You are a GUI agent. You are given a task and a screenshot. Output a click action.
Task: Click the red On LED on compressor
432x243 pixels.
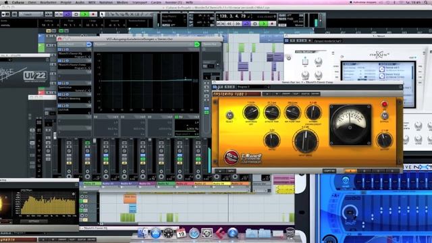click(384, 104)
